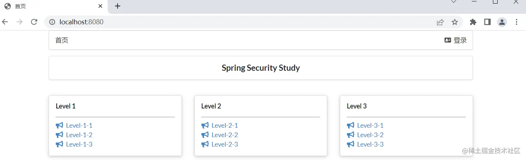Click the megaphone icon beside Level-1-1
526x160 pixels.
tap(59, 126)
